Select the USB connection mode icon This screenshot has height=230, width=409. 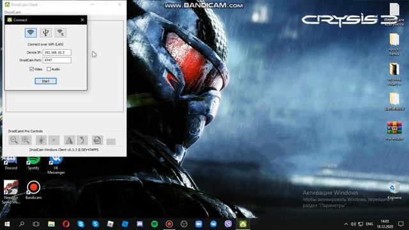click(x=45, y=33)
